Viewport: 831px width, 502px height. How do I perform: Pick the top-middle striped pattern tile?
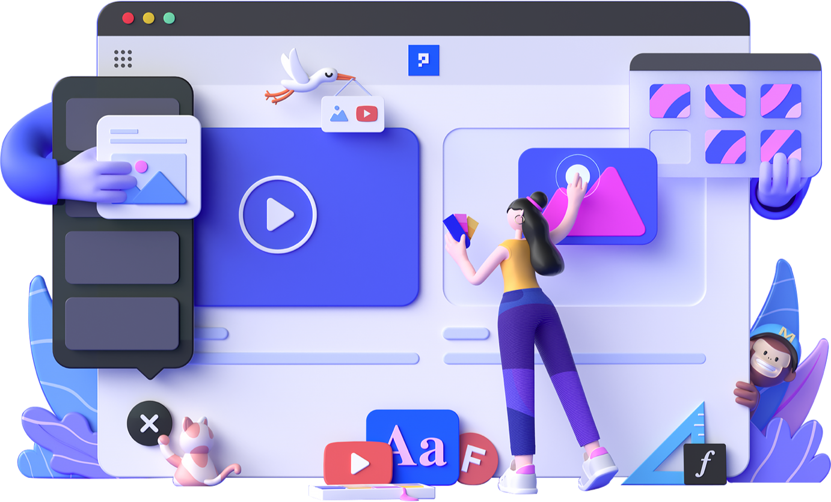(725, 100)
